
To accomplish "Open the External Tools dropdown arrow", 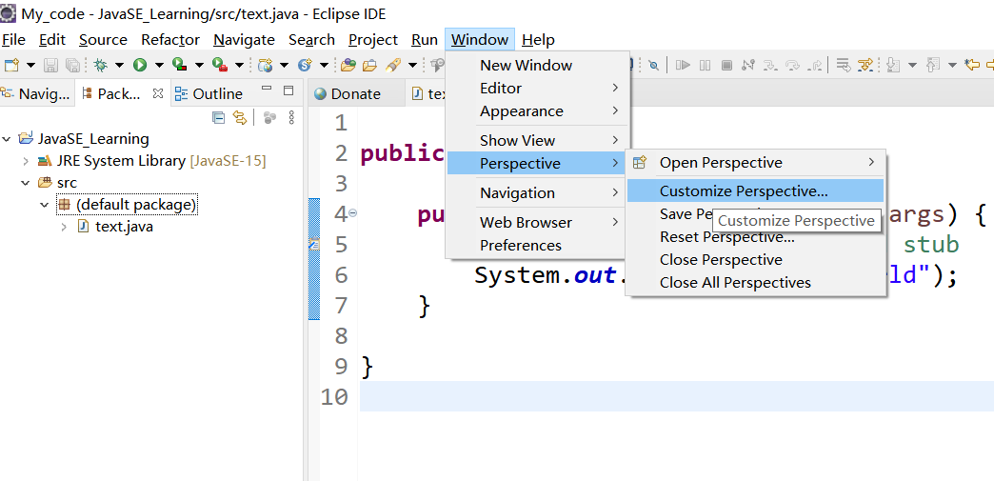I will click(239, 65).
